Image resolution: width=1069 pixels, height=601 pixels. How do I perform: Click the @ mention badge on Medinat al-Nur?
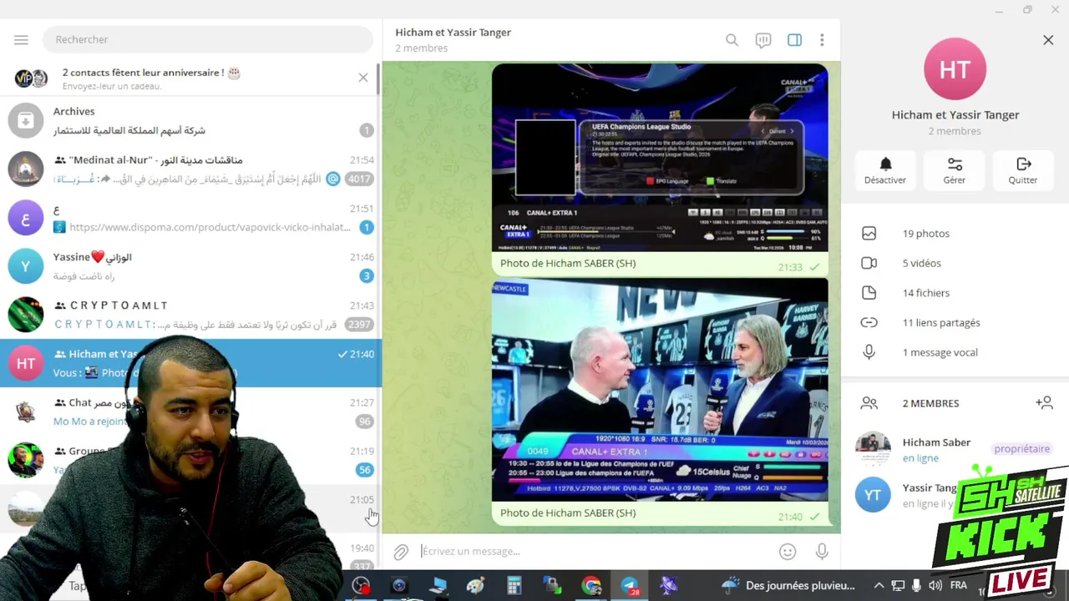click(x=332, y=179)
